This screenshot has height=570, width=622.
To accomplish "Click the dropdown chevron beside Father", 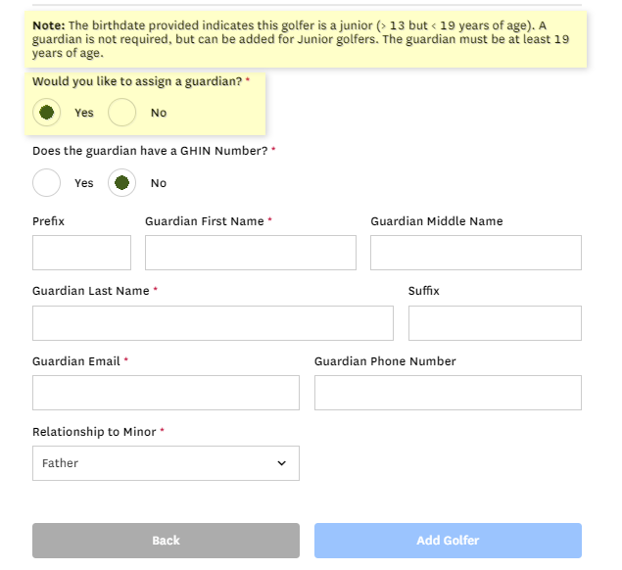I will coord(282,463).
